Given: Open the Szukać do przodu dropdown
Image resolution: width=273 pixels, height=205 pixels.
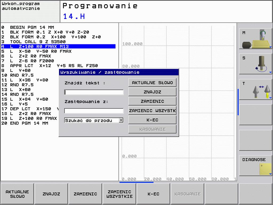Looking at the screenshot, I should click(94, 120).
